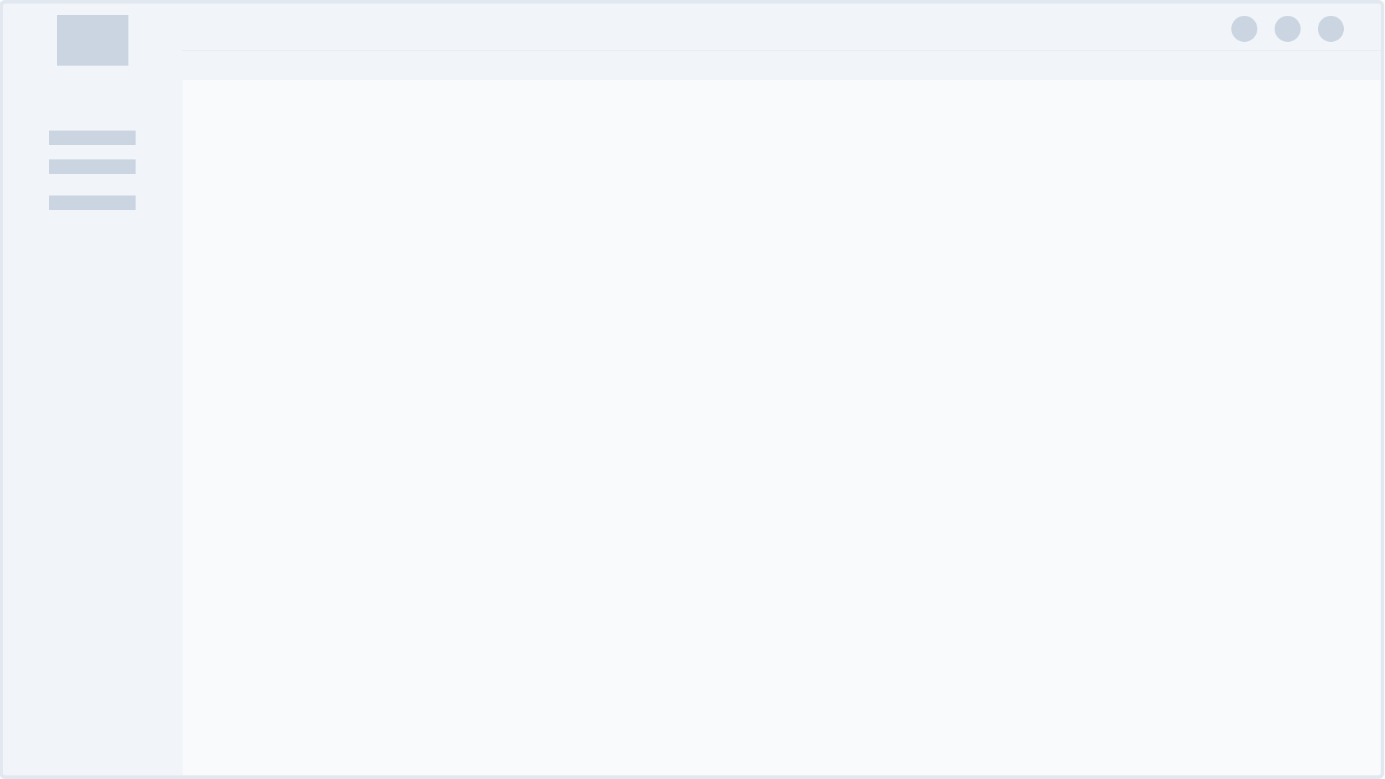Click the middle circular header icon
This screenshot has width=1385, height=779.
click(x=1288, y=29)
